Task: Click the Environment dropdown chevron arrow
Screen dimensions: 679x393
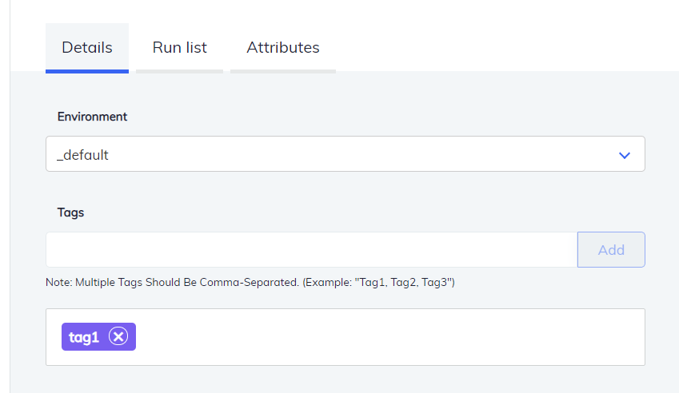Action: click(x=625, y=155)
